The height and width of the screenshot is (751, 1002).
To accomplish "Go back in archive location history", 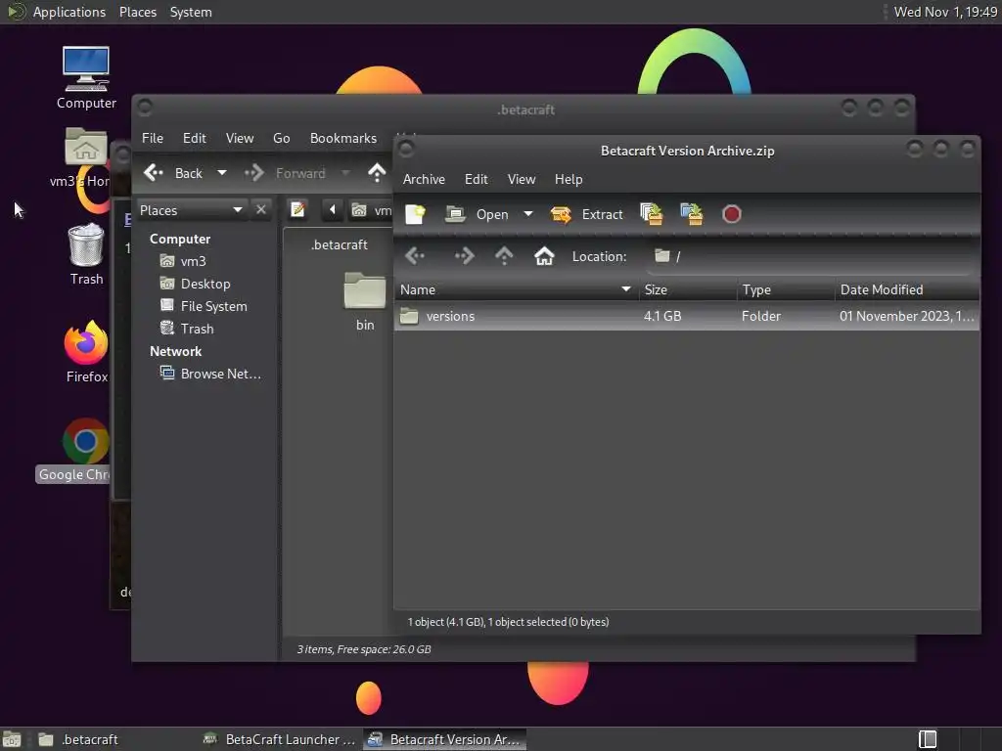I will (415, 256).
